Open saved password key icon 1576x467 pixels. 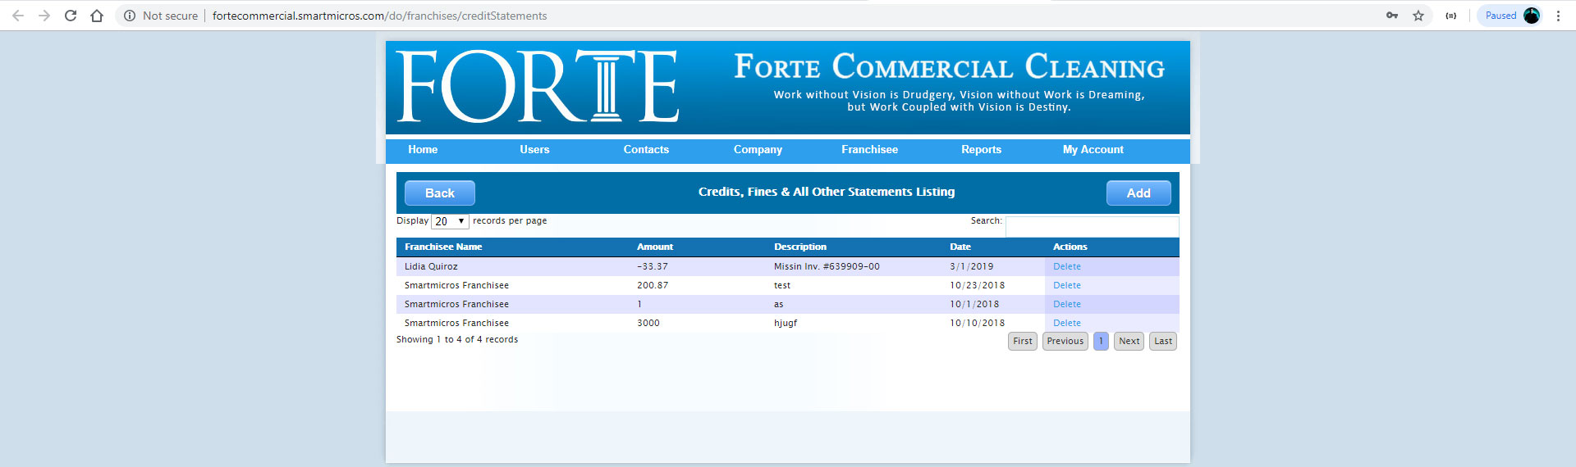point(1392,16)
